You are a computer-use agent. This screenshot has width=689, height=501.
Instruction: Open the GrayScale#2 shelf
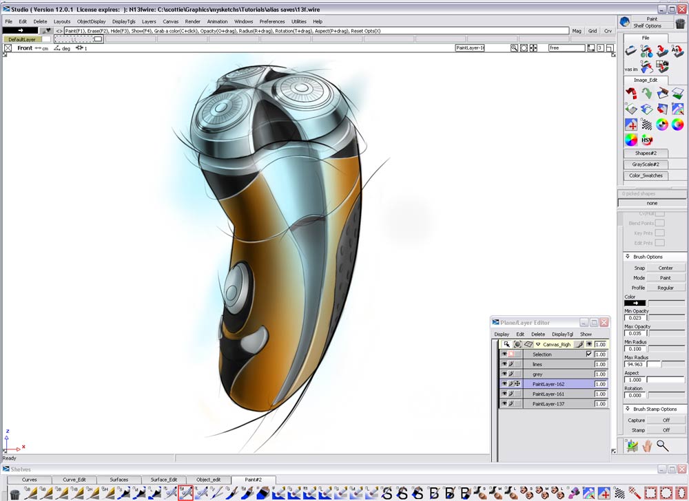645,164
